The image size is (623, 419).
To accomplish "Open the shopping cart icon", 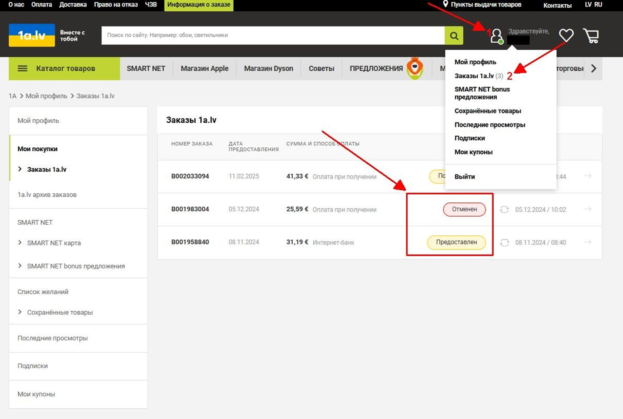I will click(591, 36).
